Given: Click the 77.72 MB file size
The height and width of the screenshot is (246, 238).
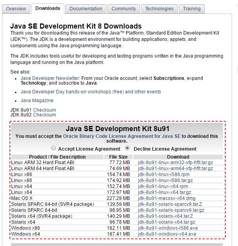Looking at the screenshot, I should point(120,163).
